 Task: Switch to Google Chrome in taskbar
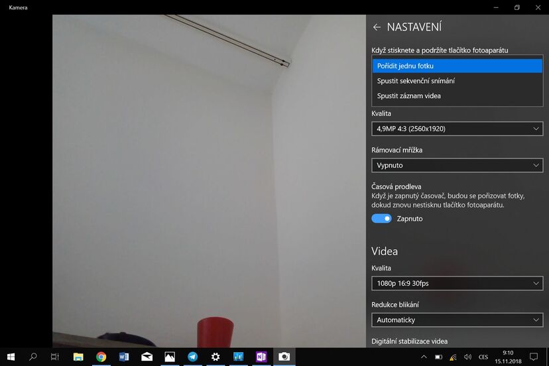click(x=101, y=357)
